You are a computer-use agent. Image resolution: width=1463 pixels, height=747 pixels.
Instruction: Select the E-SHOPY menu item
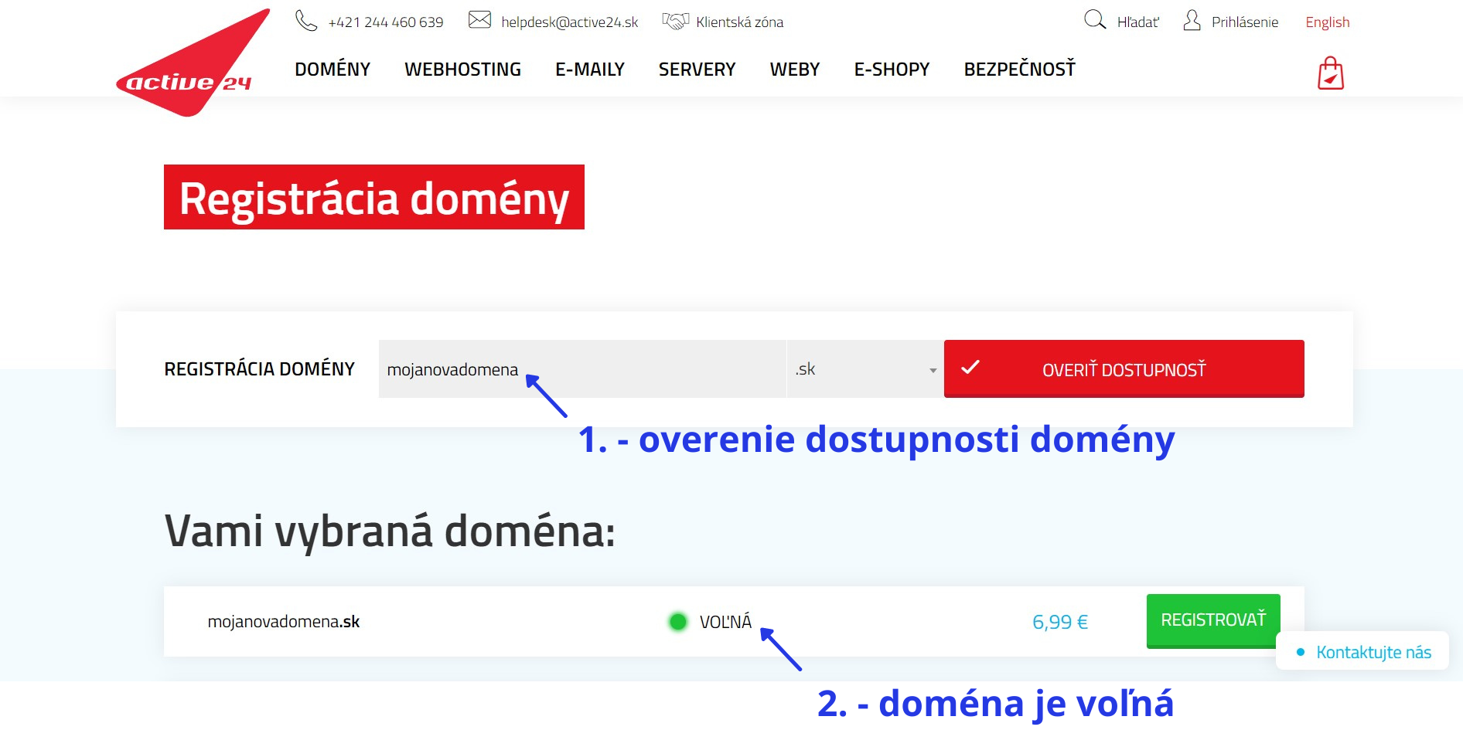coord(891,69)
